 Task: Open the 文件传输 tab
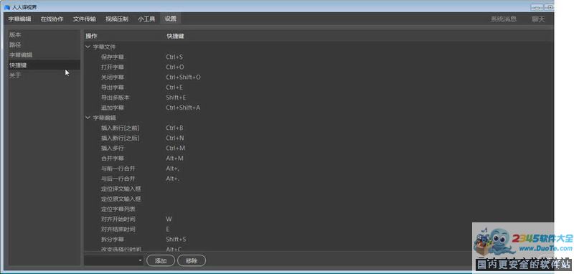(85, 19)
